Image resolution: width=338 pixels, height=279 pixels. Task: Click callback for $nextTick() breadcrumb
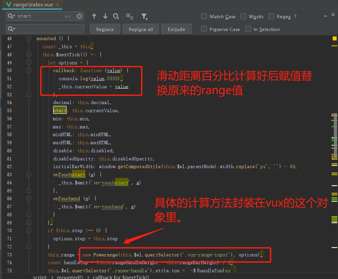click(x=121, y=277)
